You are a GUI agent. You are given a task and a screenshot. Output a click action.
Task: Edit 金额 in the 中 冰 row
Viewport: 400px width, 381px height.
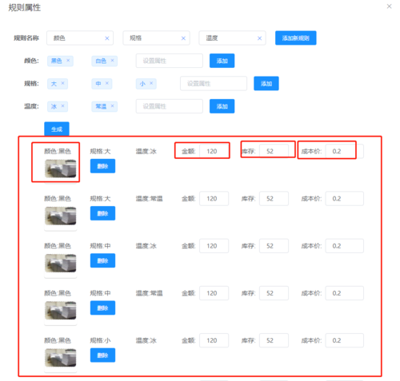click(214, 246)
